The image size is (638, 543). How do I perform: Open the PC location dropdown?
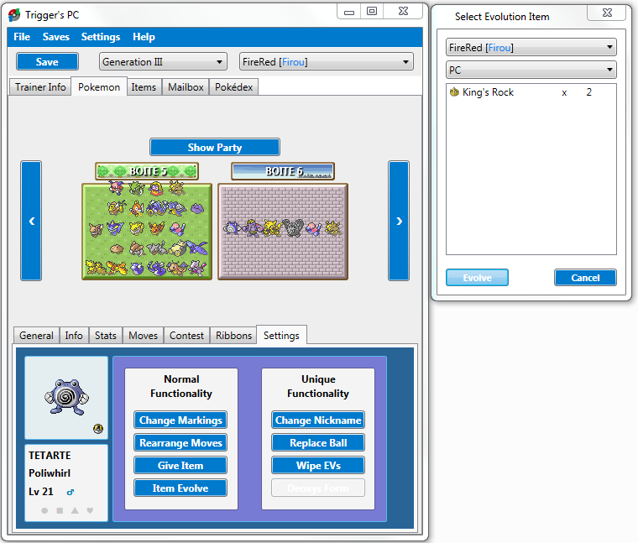531,70
